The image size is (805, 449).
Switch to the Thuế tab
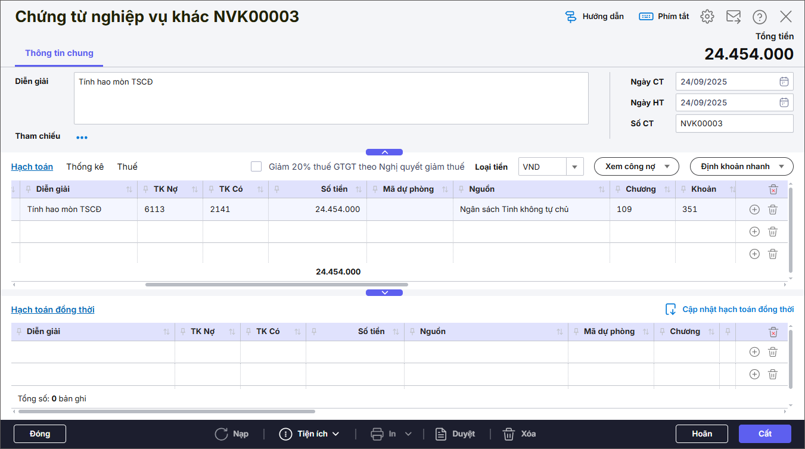127,167
